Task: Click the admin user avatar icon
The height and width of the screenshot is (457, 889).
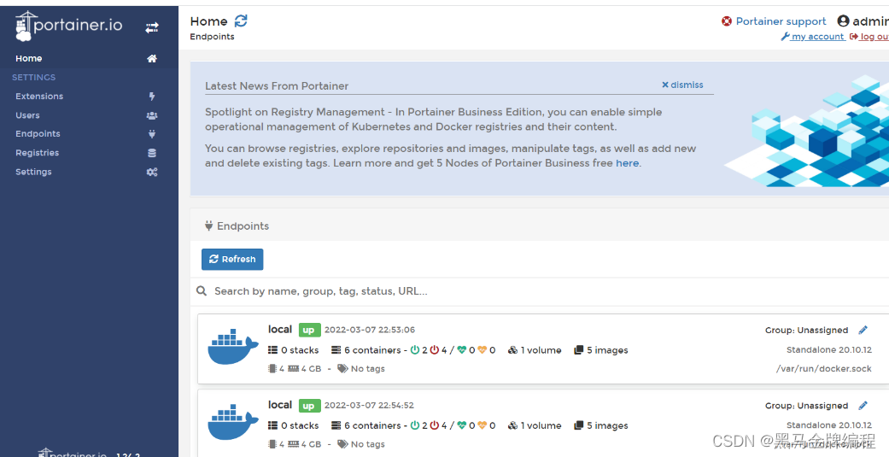Action: pyautogui.click(x=843, y=21)
